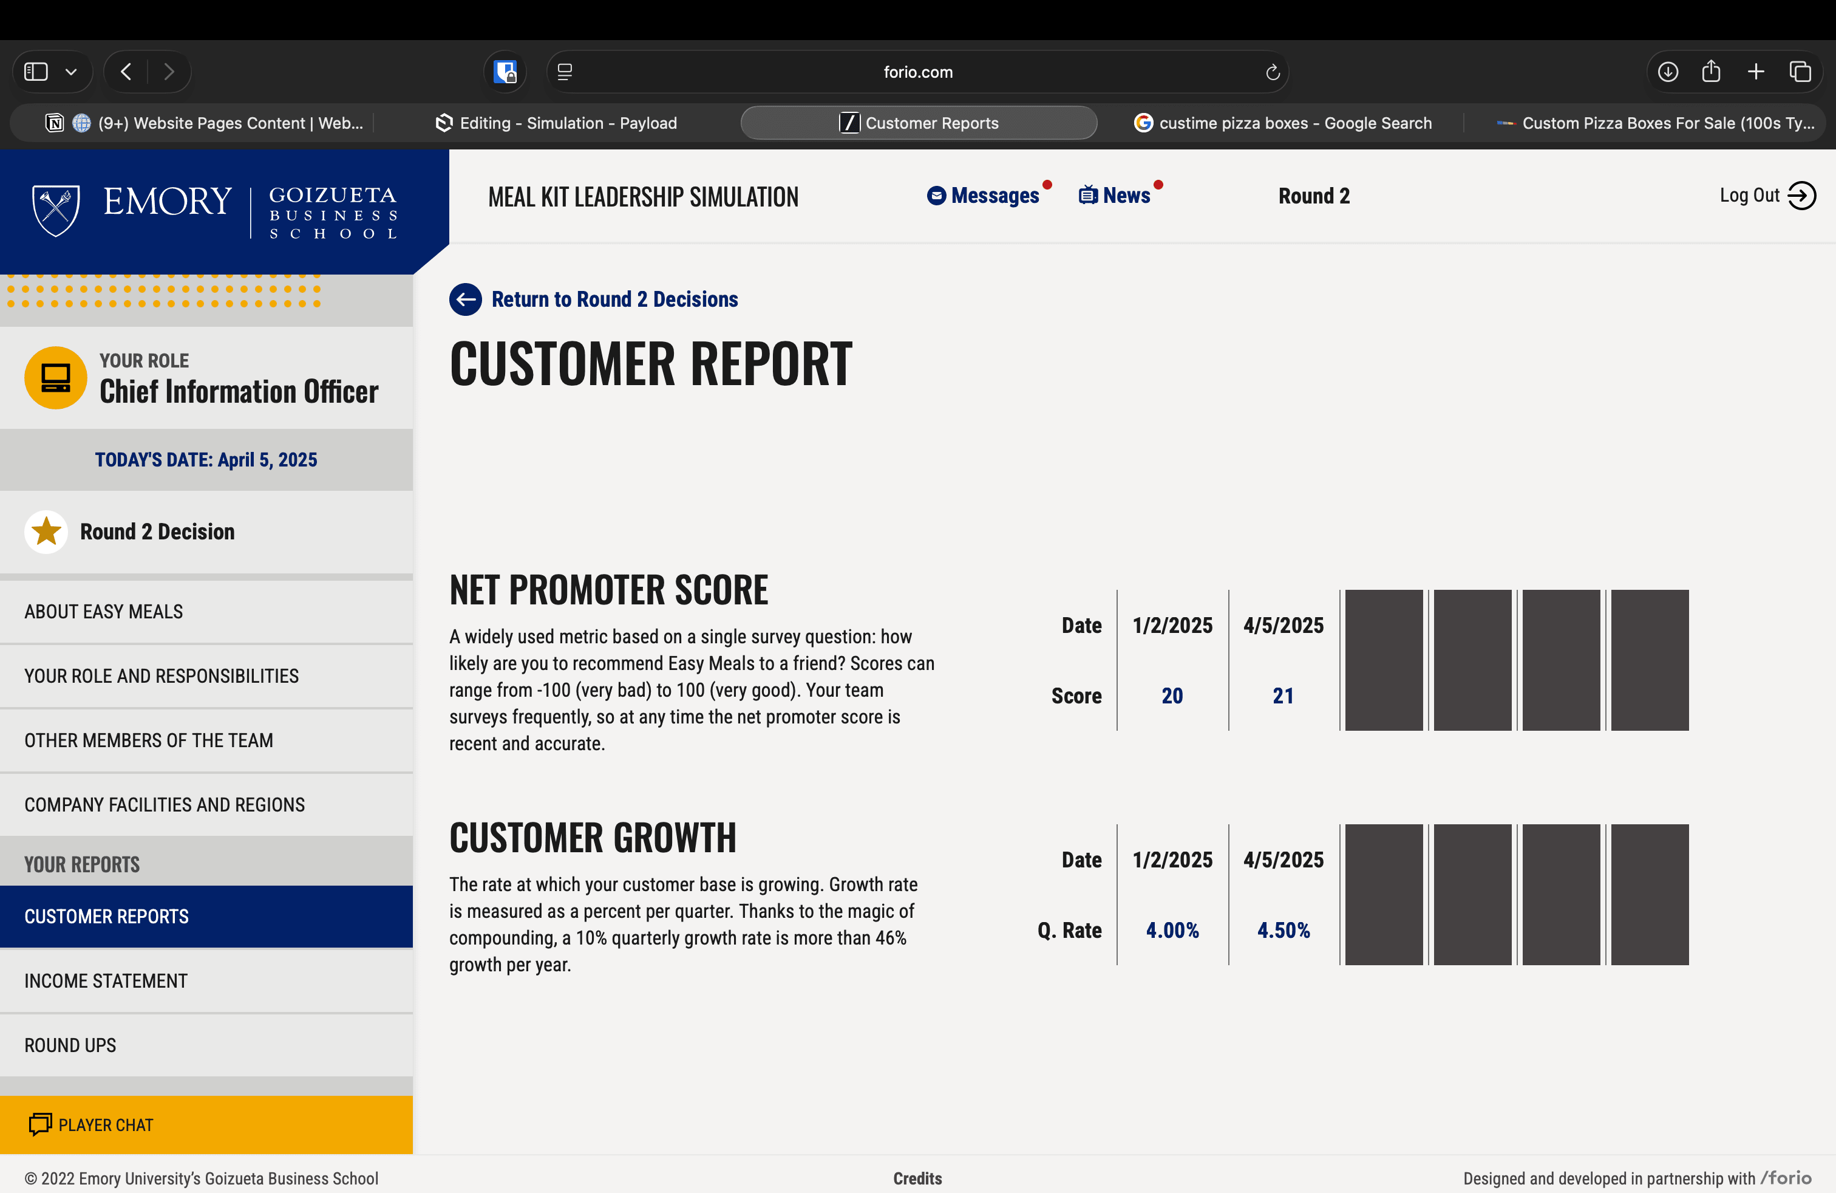This screenshot has height=1193, width=1836.
Task: Open About Easy Meals section
Action: click(x=103, y=611)
